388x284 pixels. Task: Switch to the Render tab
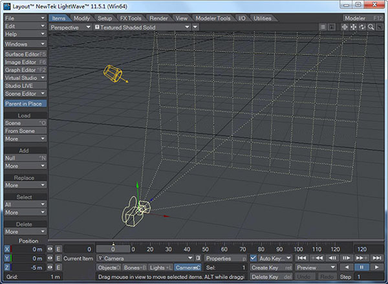[x=158, y=18]
